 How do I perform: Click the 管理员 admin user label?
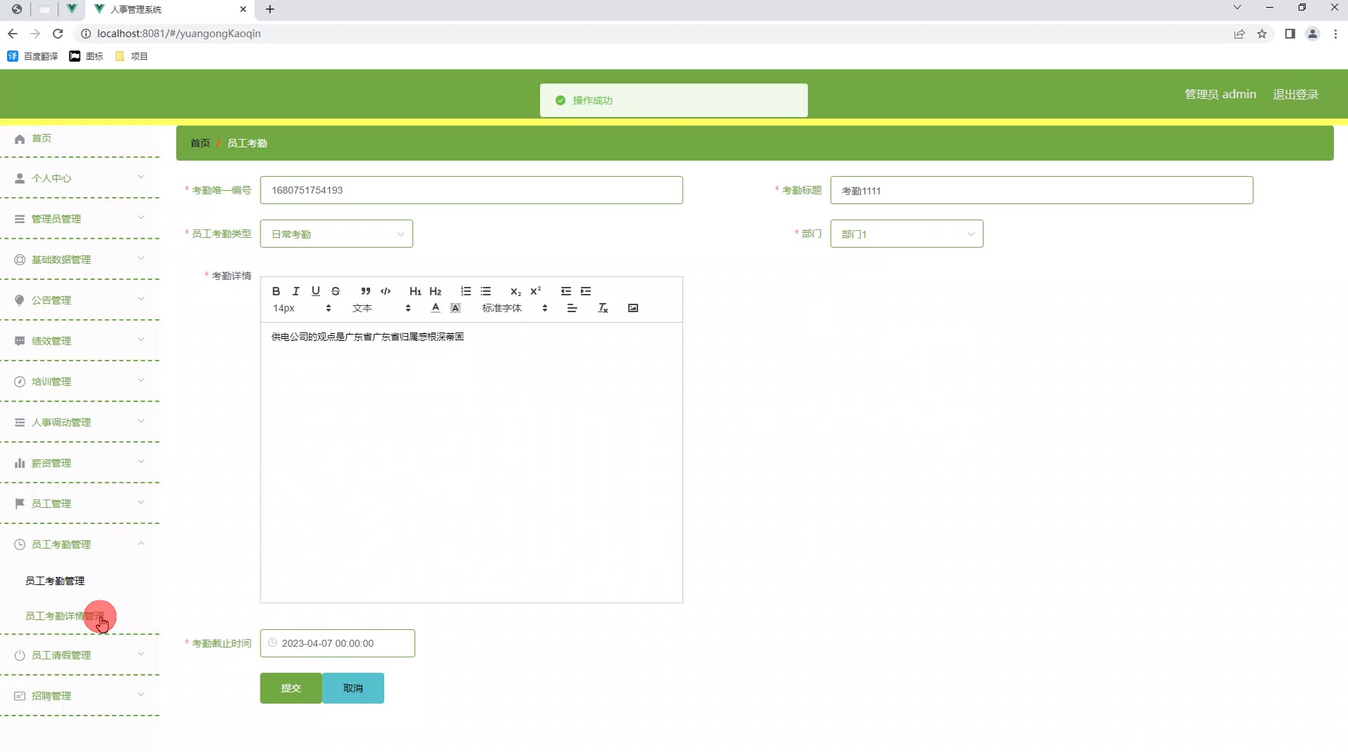[x=1220, y=94]
